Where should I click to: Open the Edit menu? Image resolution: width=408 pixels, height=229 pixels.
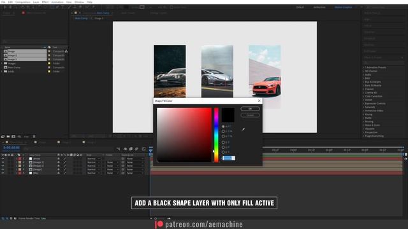10,2
